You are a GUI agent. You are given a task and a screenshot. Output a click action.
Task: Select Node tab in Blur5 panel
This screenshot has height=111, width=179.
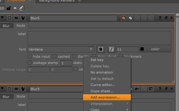tap(21, 26)
